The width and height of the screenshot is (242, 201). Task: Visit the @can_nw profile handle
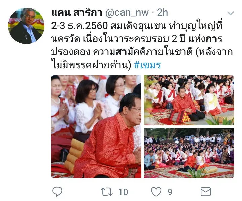tap(127, 13)
